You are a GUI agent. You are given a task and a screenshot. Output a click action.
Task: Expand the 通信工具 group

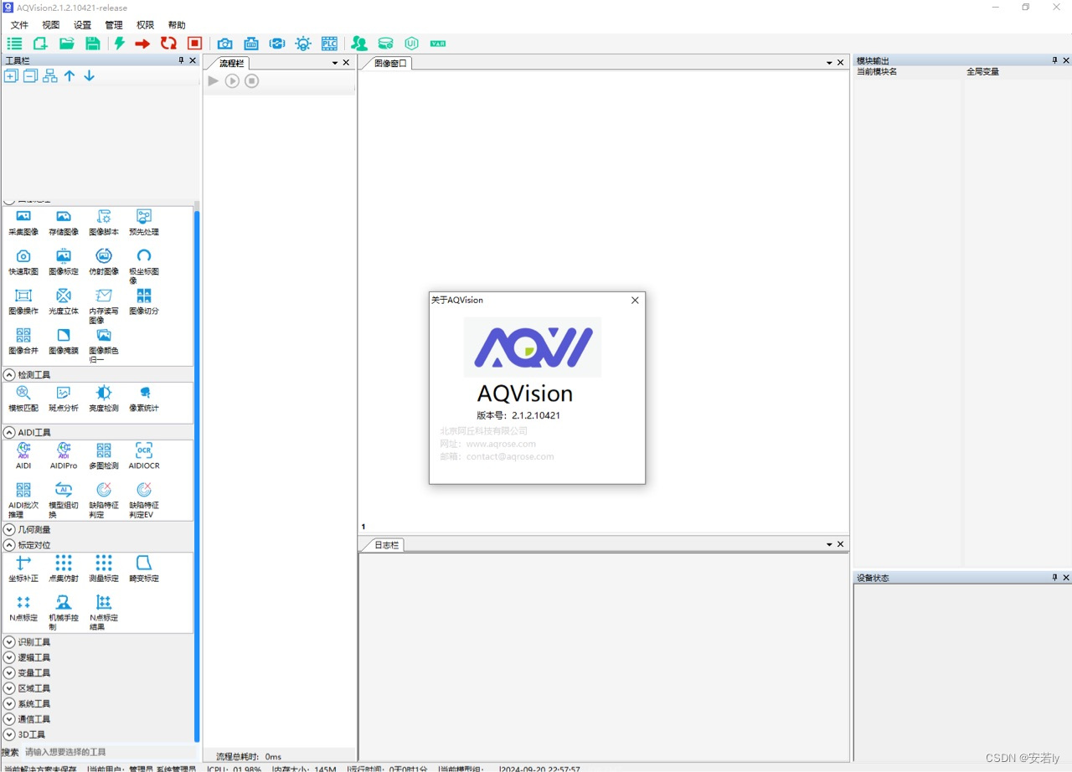(9, 719)
